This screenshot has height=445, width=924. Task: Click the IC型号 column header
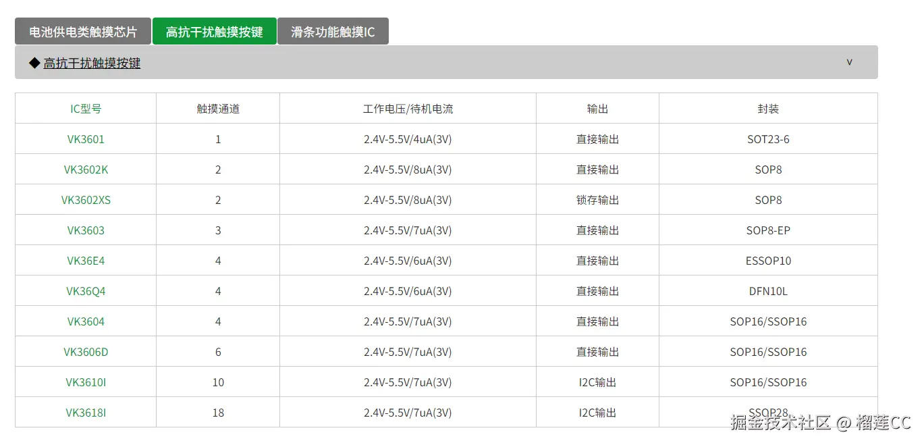(86, 109)
